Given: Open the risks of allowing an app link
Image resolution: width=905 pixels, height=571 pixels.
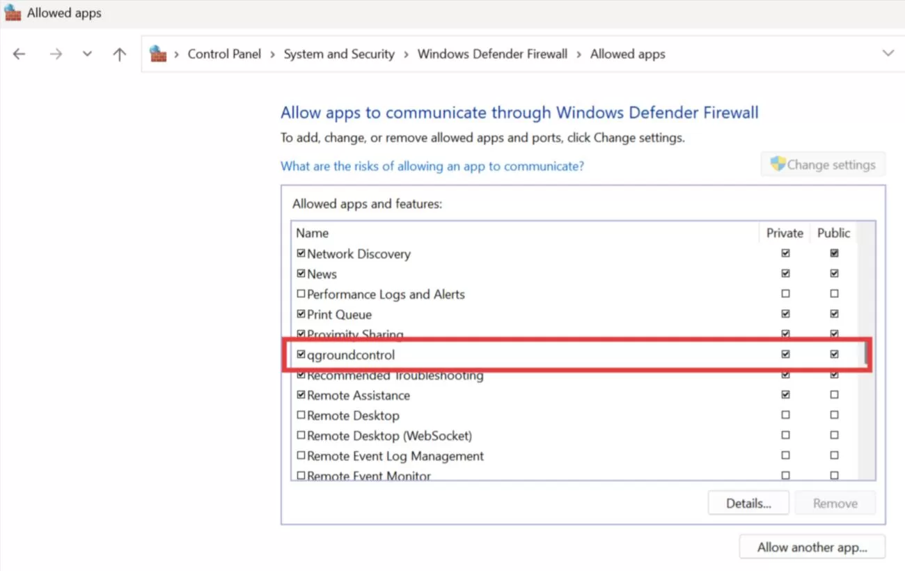Looking at the screenshot, I should click(432, 166).
